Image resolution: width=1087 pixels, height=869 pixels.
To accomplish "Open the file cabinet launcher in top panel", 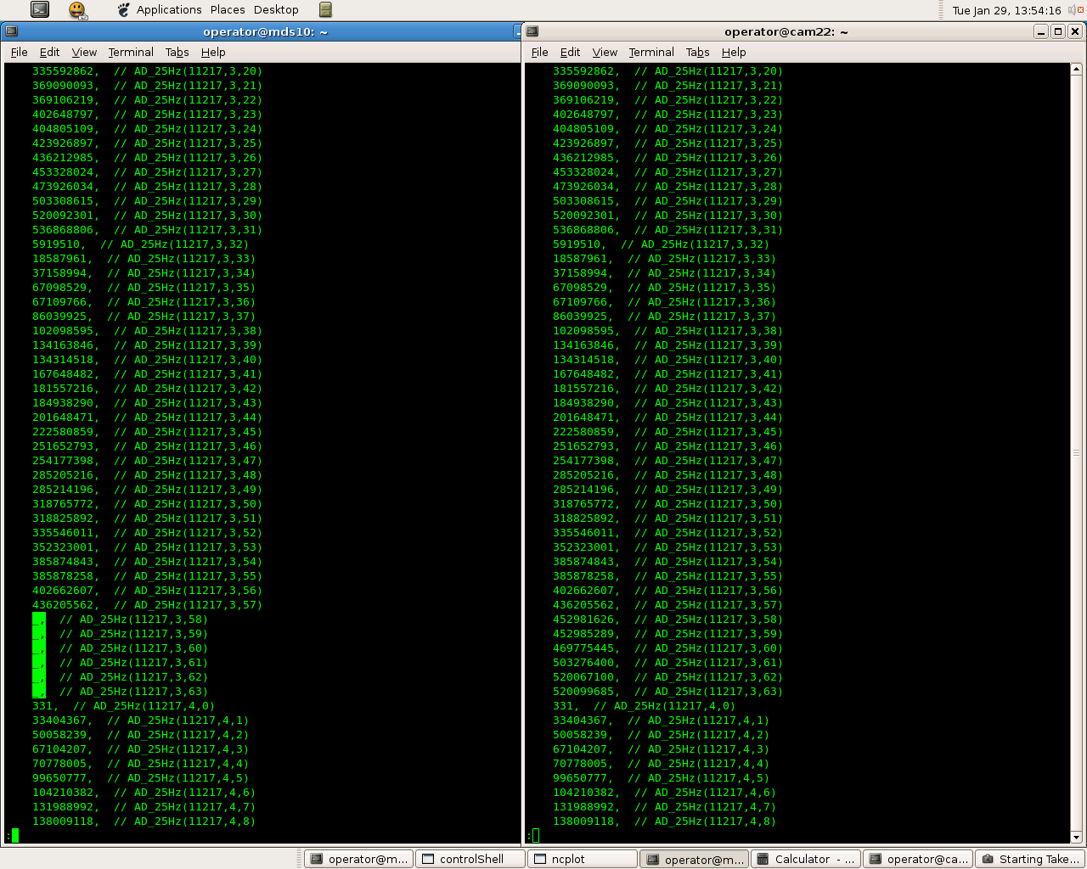I will 325,9.
